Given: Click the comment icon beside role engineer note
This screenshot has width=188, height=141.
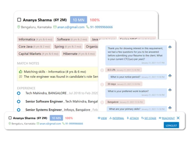Looking at the screenshot, I should 21,77.
